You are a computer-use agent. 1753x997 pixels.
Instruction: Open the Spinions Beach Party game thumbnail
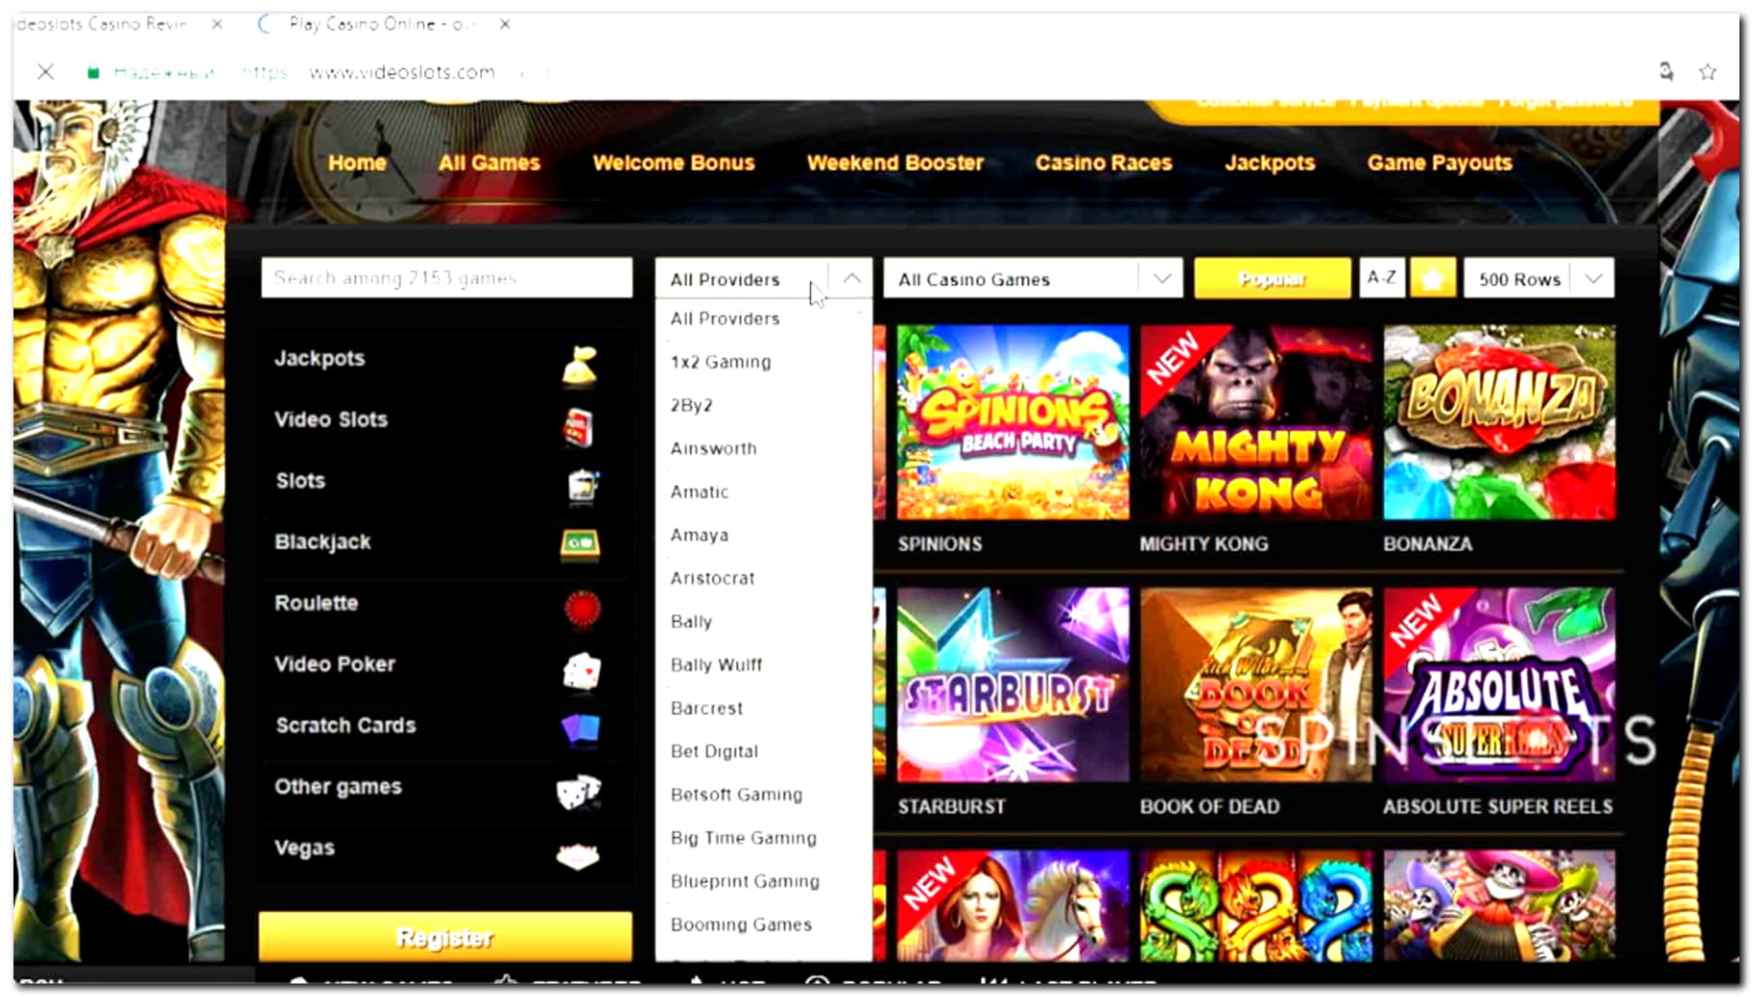point(1012,422)
